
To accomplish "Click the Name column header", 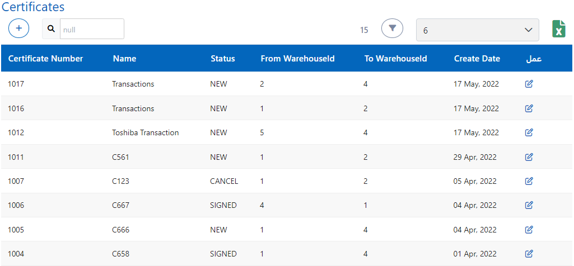I will 124,59.
